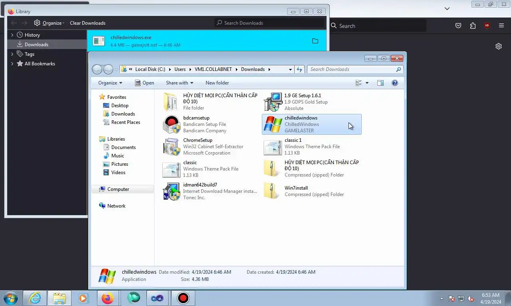Click New folder in Explorer toolbar
Image resolution: width=511 pixels, height=306 pixels.
coord(217,83)
